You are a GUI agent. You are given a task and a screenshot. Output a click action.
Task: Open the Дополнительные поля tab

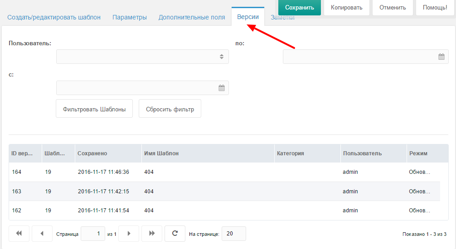pos(192,17)
